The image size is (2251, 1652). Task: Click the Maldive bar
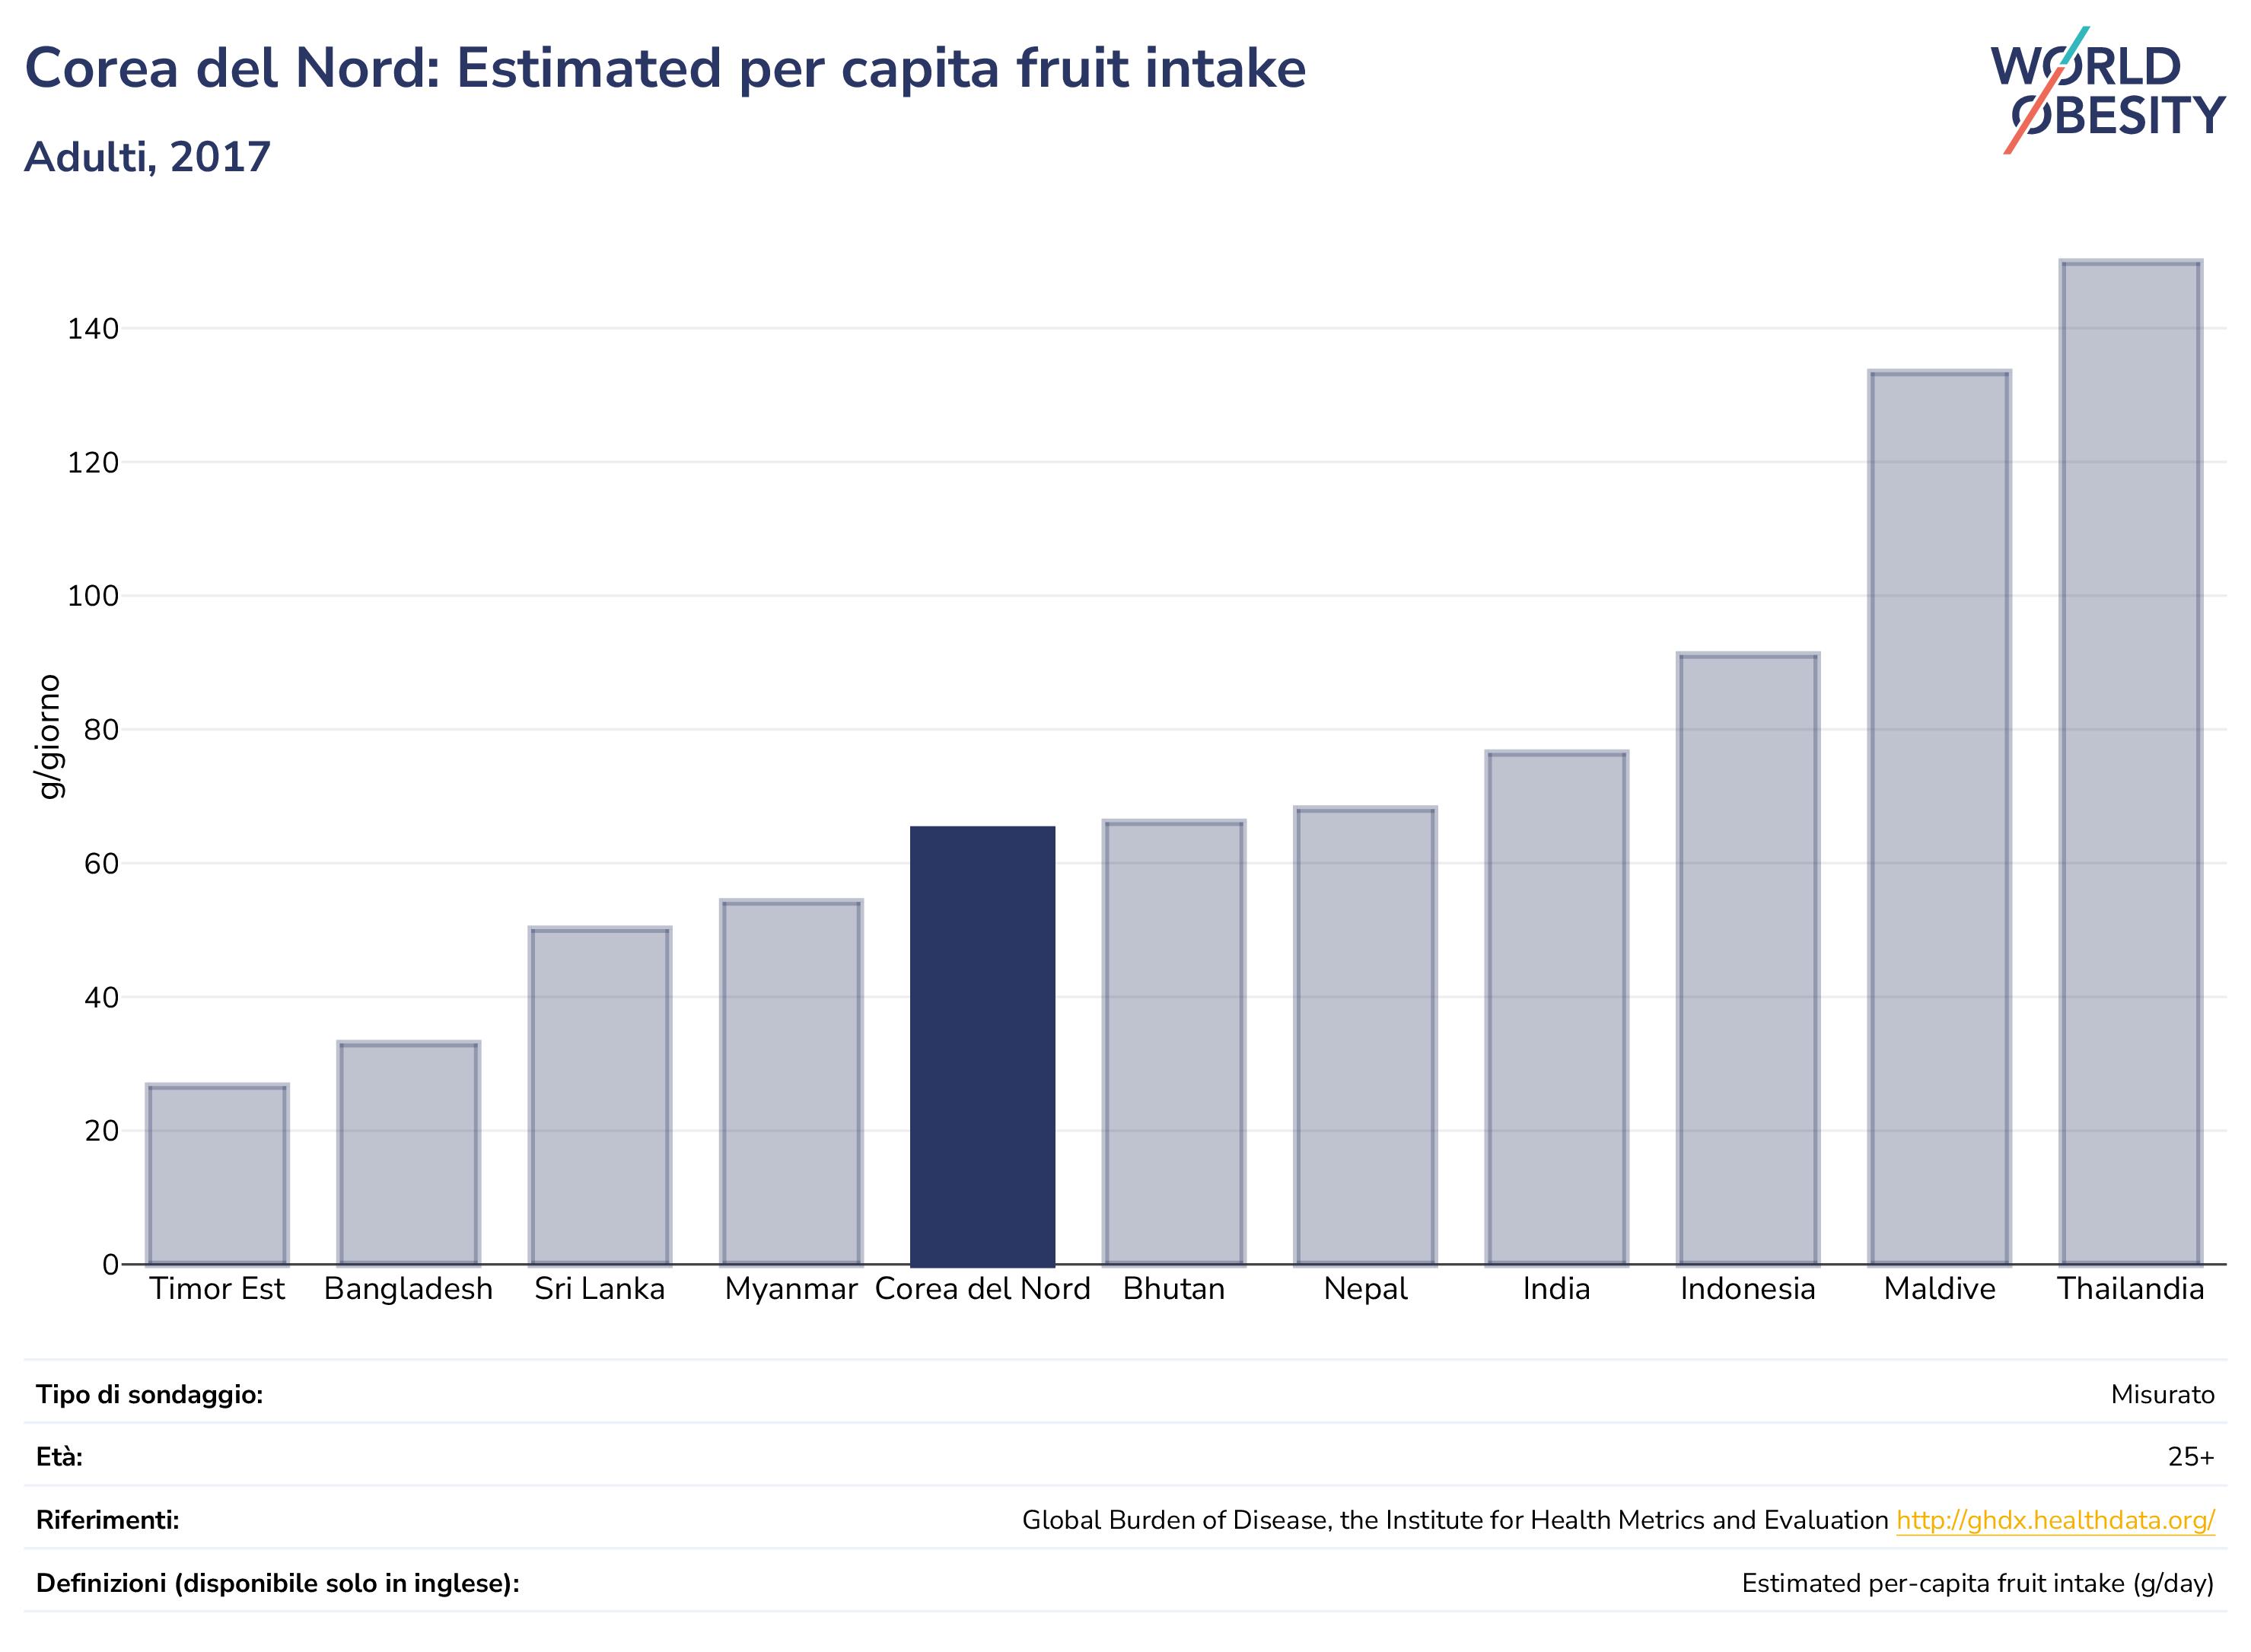point(1939,817)
